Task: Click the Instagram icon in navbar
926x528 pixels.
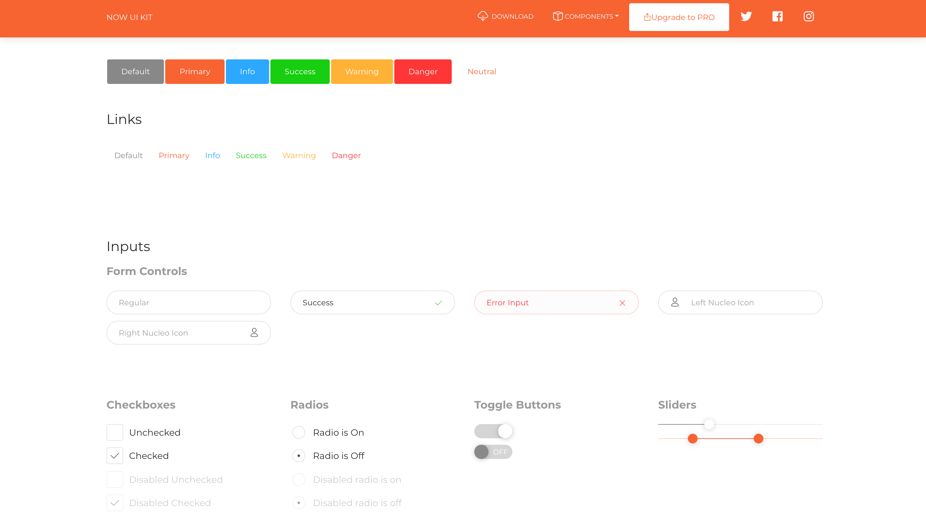Action: (x=808, y=17)
